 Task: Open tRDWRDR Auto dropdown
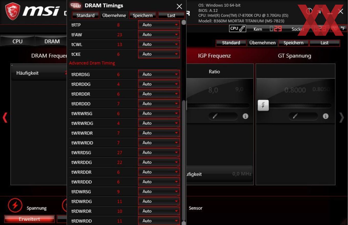point(159,211)
